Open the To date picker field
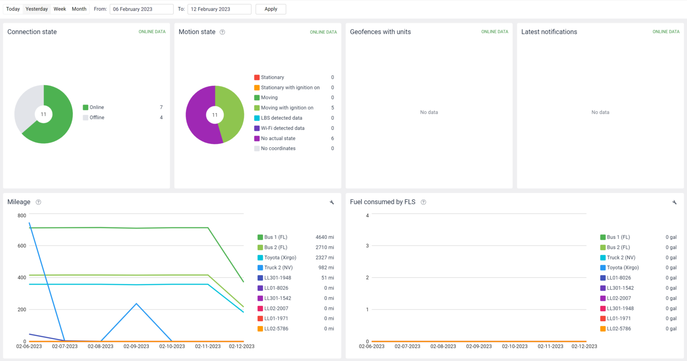The height and width of the screenshot is (361, 687). coord(219,9)
